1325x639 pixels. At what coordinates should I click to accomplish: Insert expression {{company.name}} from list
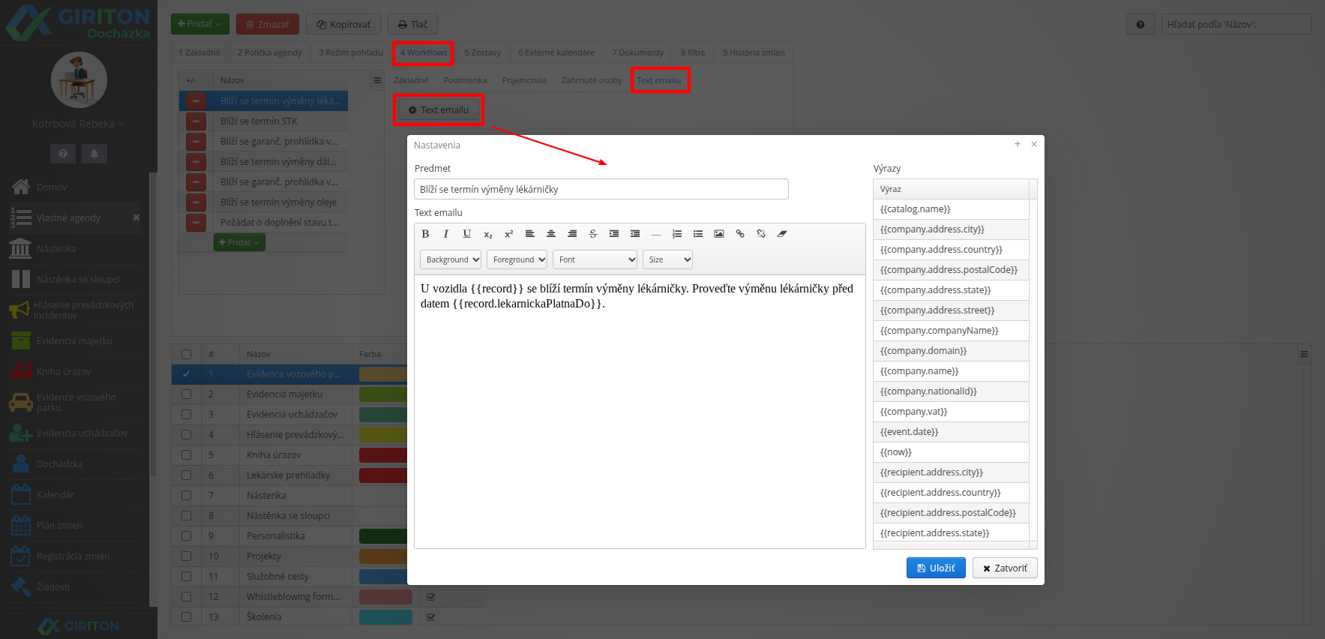coord(951,370)
